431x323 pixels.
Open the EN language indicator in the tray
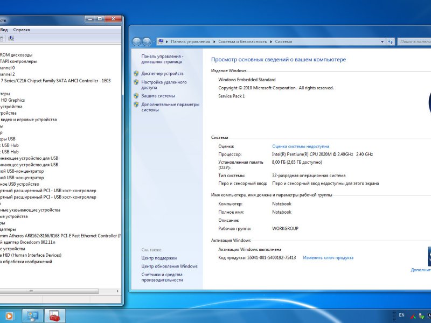401,315
